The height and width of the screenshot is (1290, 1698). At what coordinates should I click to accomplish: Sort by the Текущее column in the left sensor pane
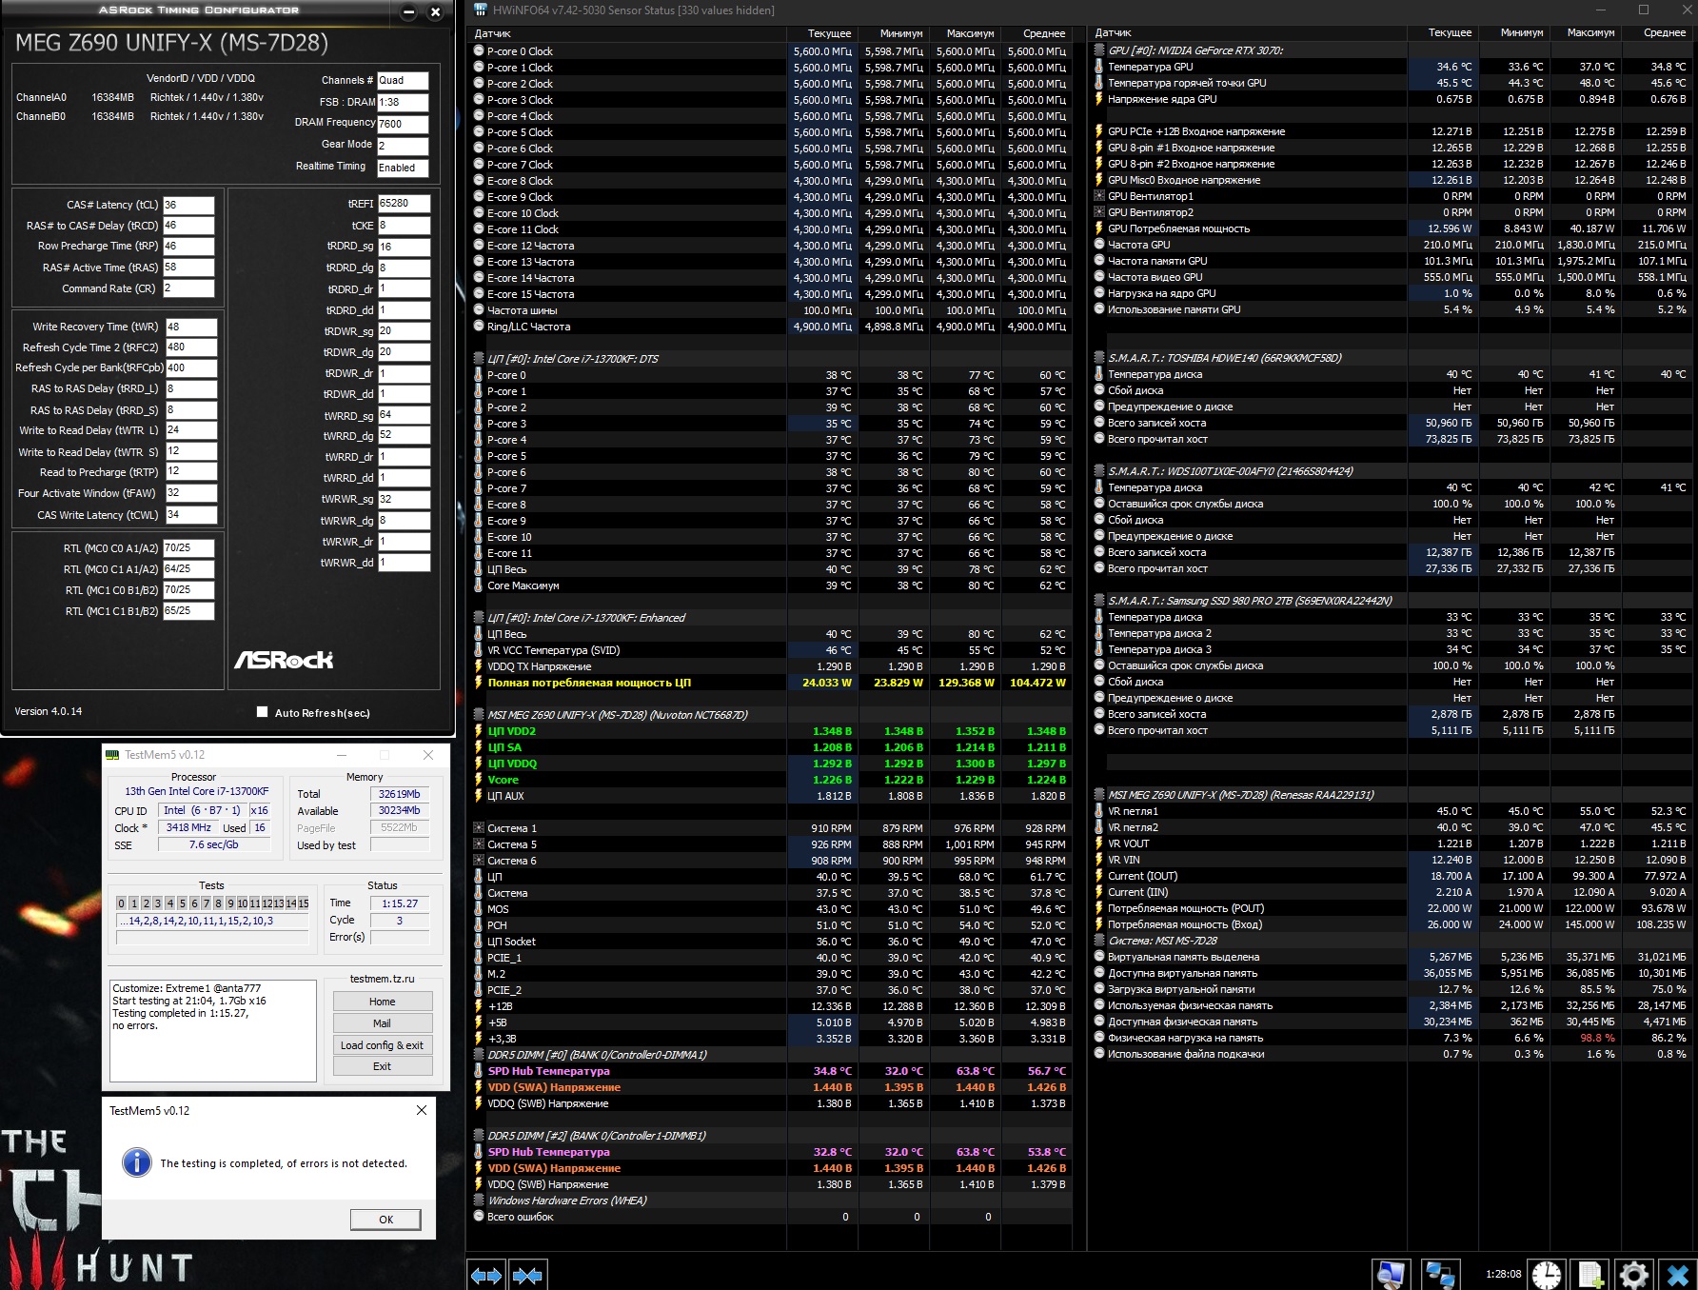pos(822,33)
